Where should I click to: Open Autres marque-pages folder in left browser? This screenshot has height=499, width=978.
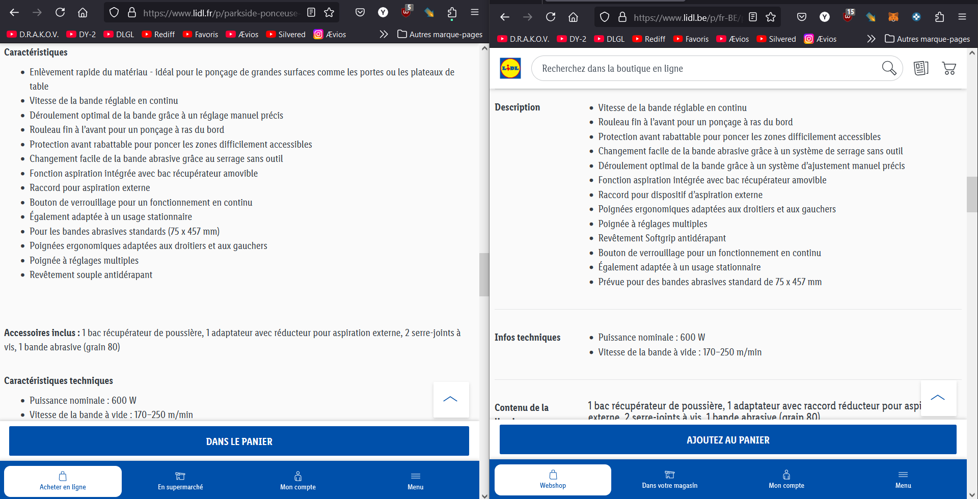pos(440,34)
